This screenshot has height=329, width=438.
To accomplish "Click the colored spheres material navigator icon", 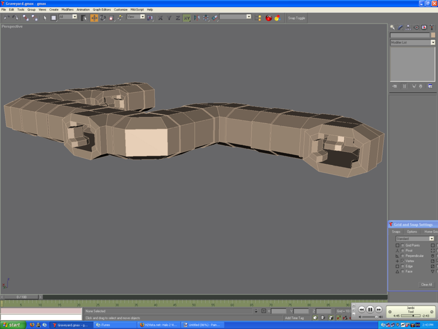I will 278,18.
